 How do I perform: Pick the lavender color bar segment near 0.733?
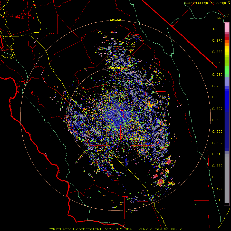[227, 82]
